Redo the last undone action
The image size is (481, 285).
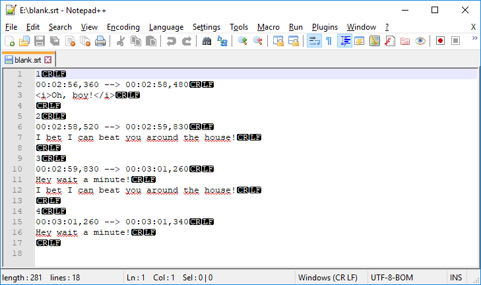pyautogui.click(x=187, y=41)
